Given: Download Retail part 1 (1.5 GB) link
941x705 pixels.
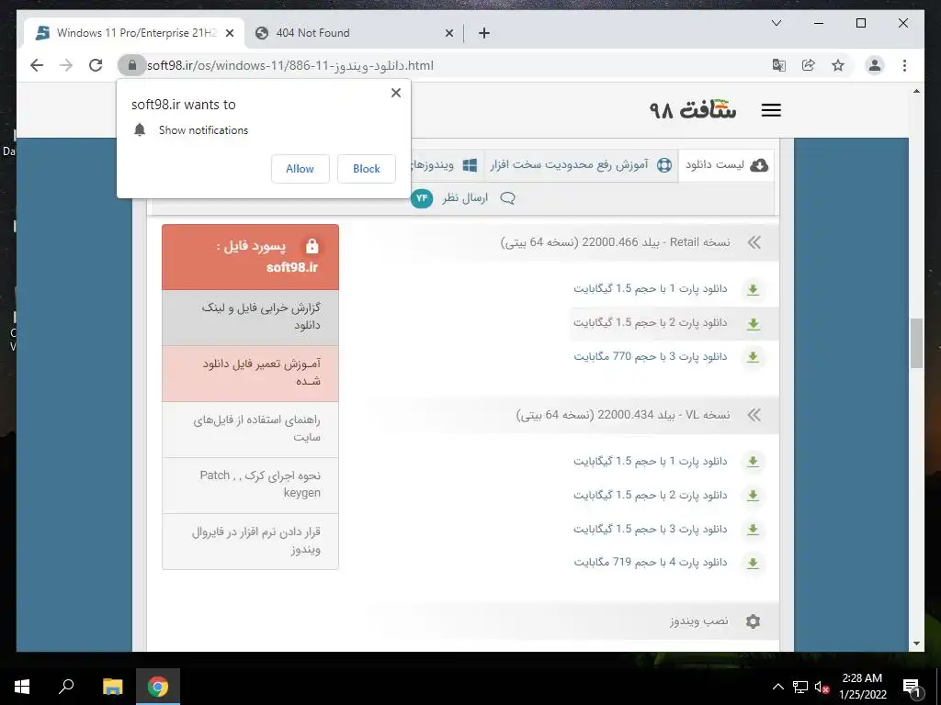Looking at the screenshot, I should pos(650,289).
